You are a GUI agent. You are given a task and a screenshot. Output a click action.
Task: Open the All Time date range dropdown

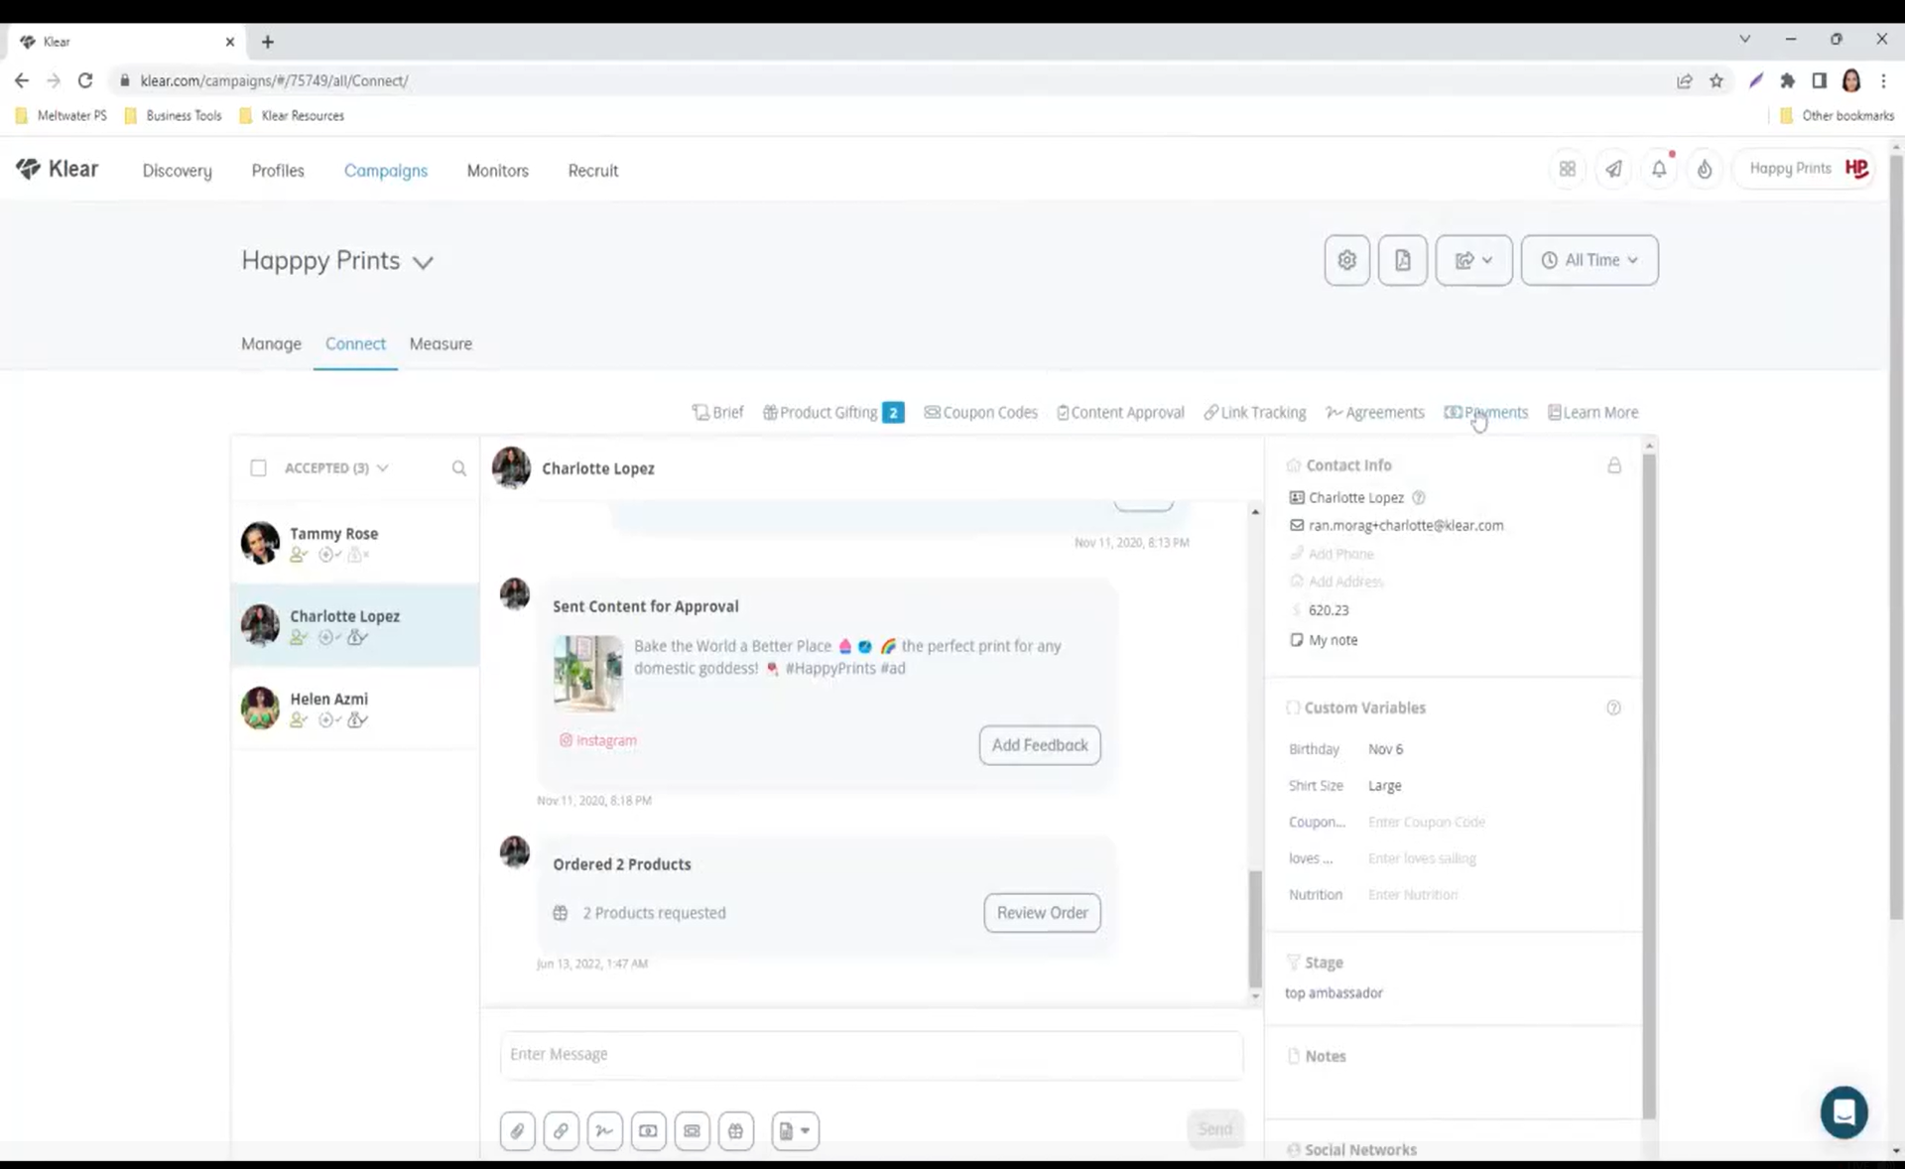point(1589,260)
